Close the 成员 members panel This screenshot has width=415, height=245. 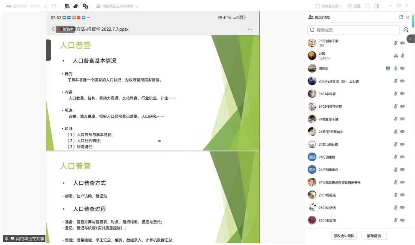pyautogui.click(x=408, y=17)
